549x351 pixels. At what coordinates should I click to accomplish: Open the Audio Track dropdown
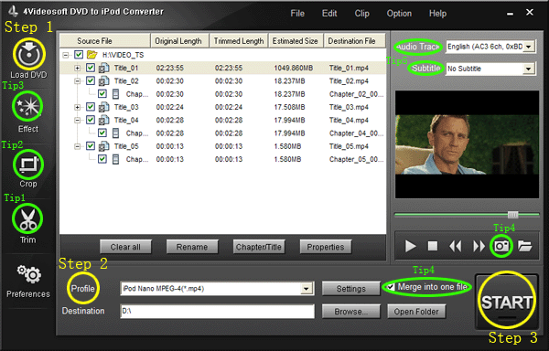529,47
